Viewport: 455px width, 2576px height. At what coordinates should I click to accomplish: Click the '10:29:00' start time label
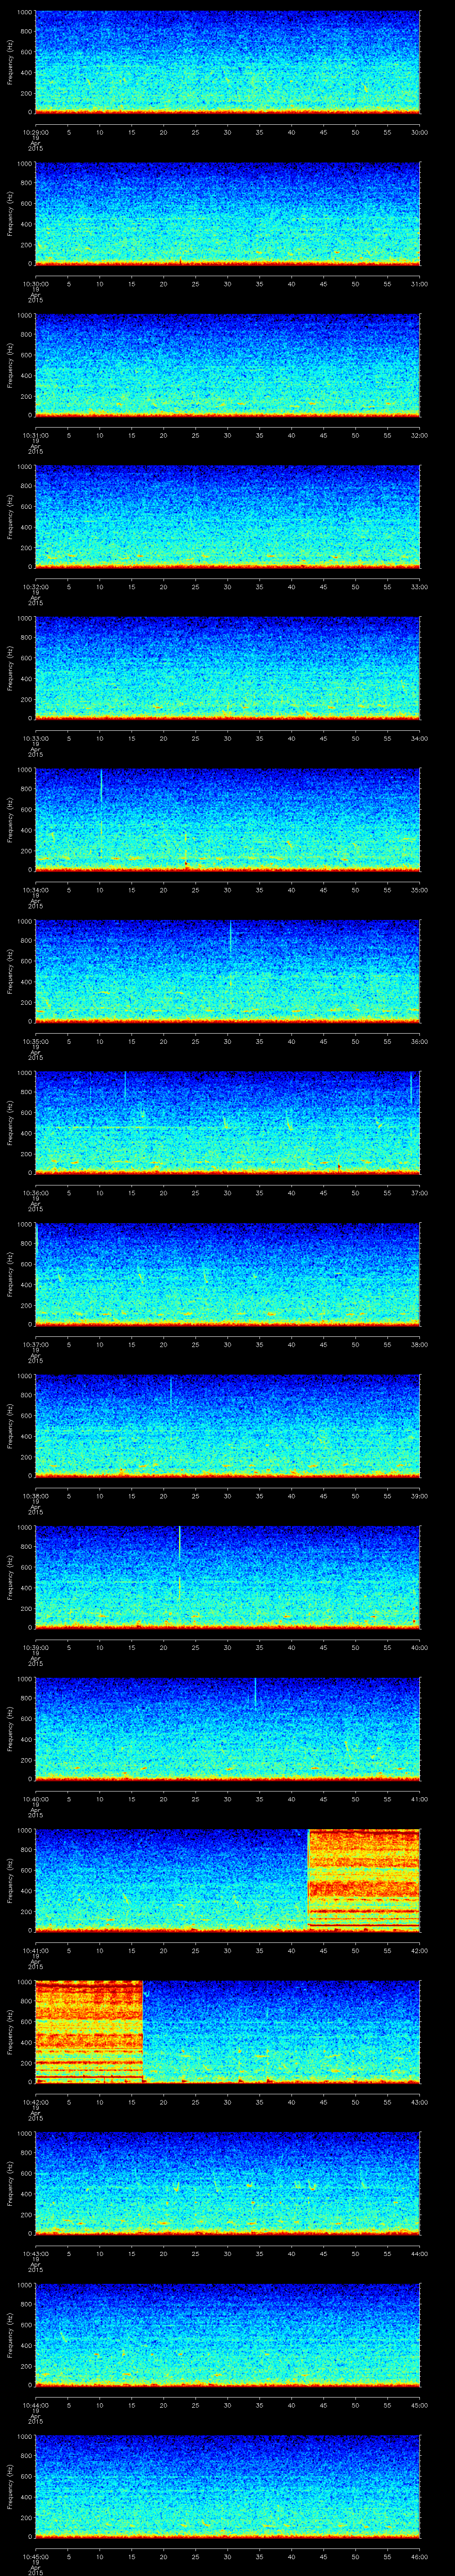coord(35,132)
